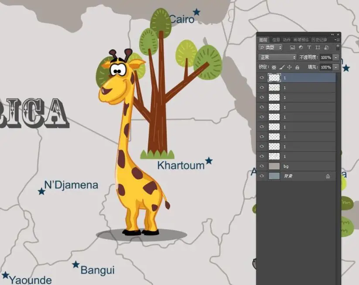Click the lock all padlock icon next to 锁定

[x=297, y=67]
